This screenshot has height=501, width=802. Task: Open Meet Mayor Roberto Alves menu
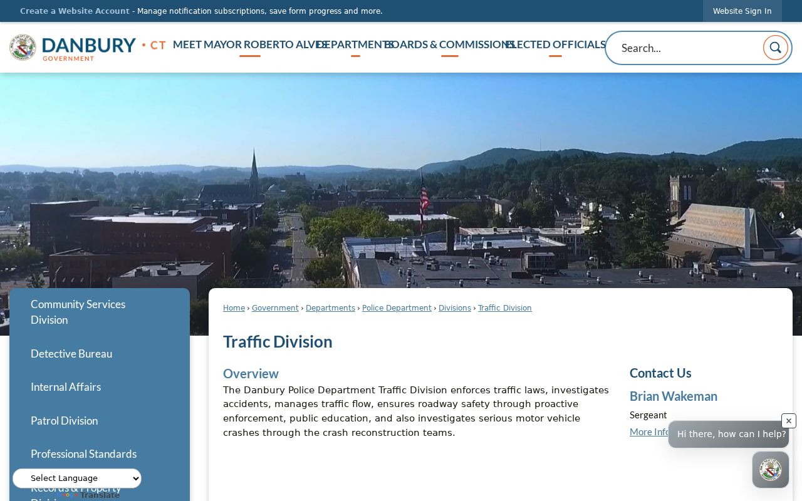[250, 44]
